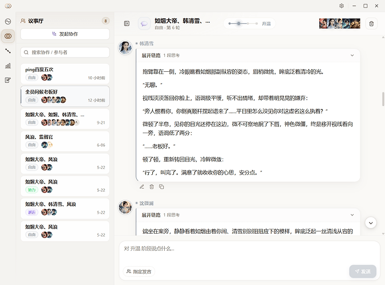
Task: Adjust the 升温 stage slider handle
Action: click(238, 23)
